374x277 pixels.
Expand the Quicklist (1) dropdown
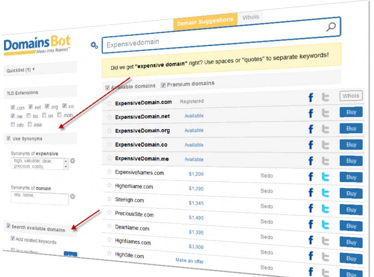pyautogui.click(x=21, y=70)
